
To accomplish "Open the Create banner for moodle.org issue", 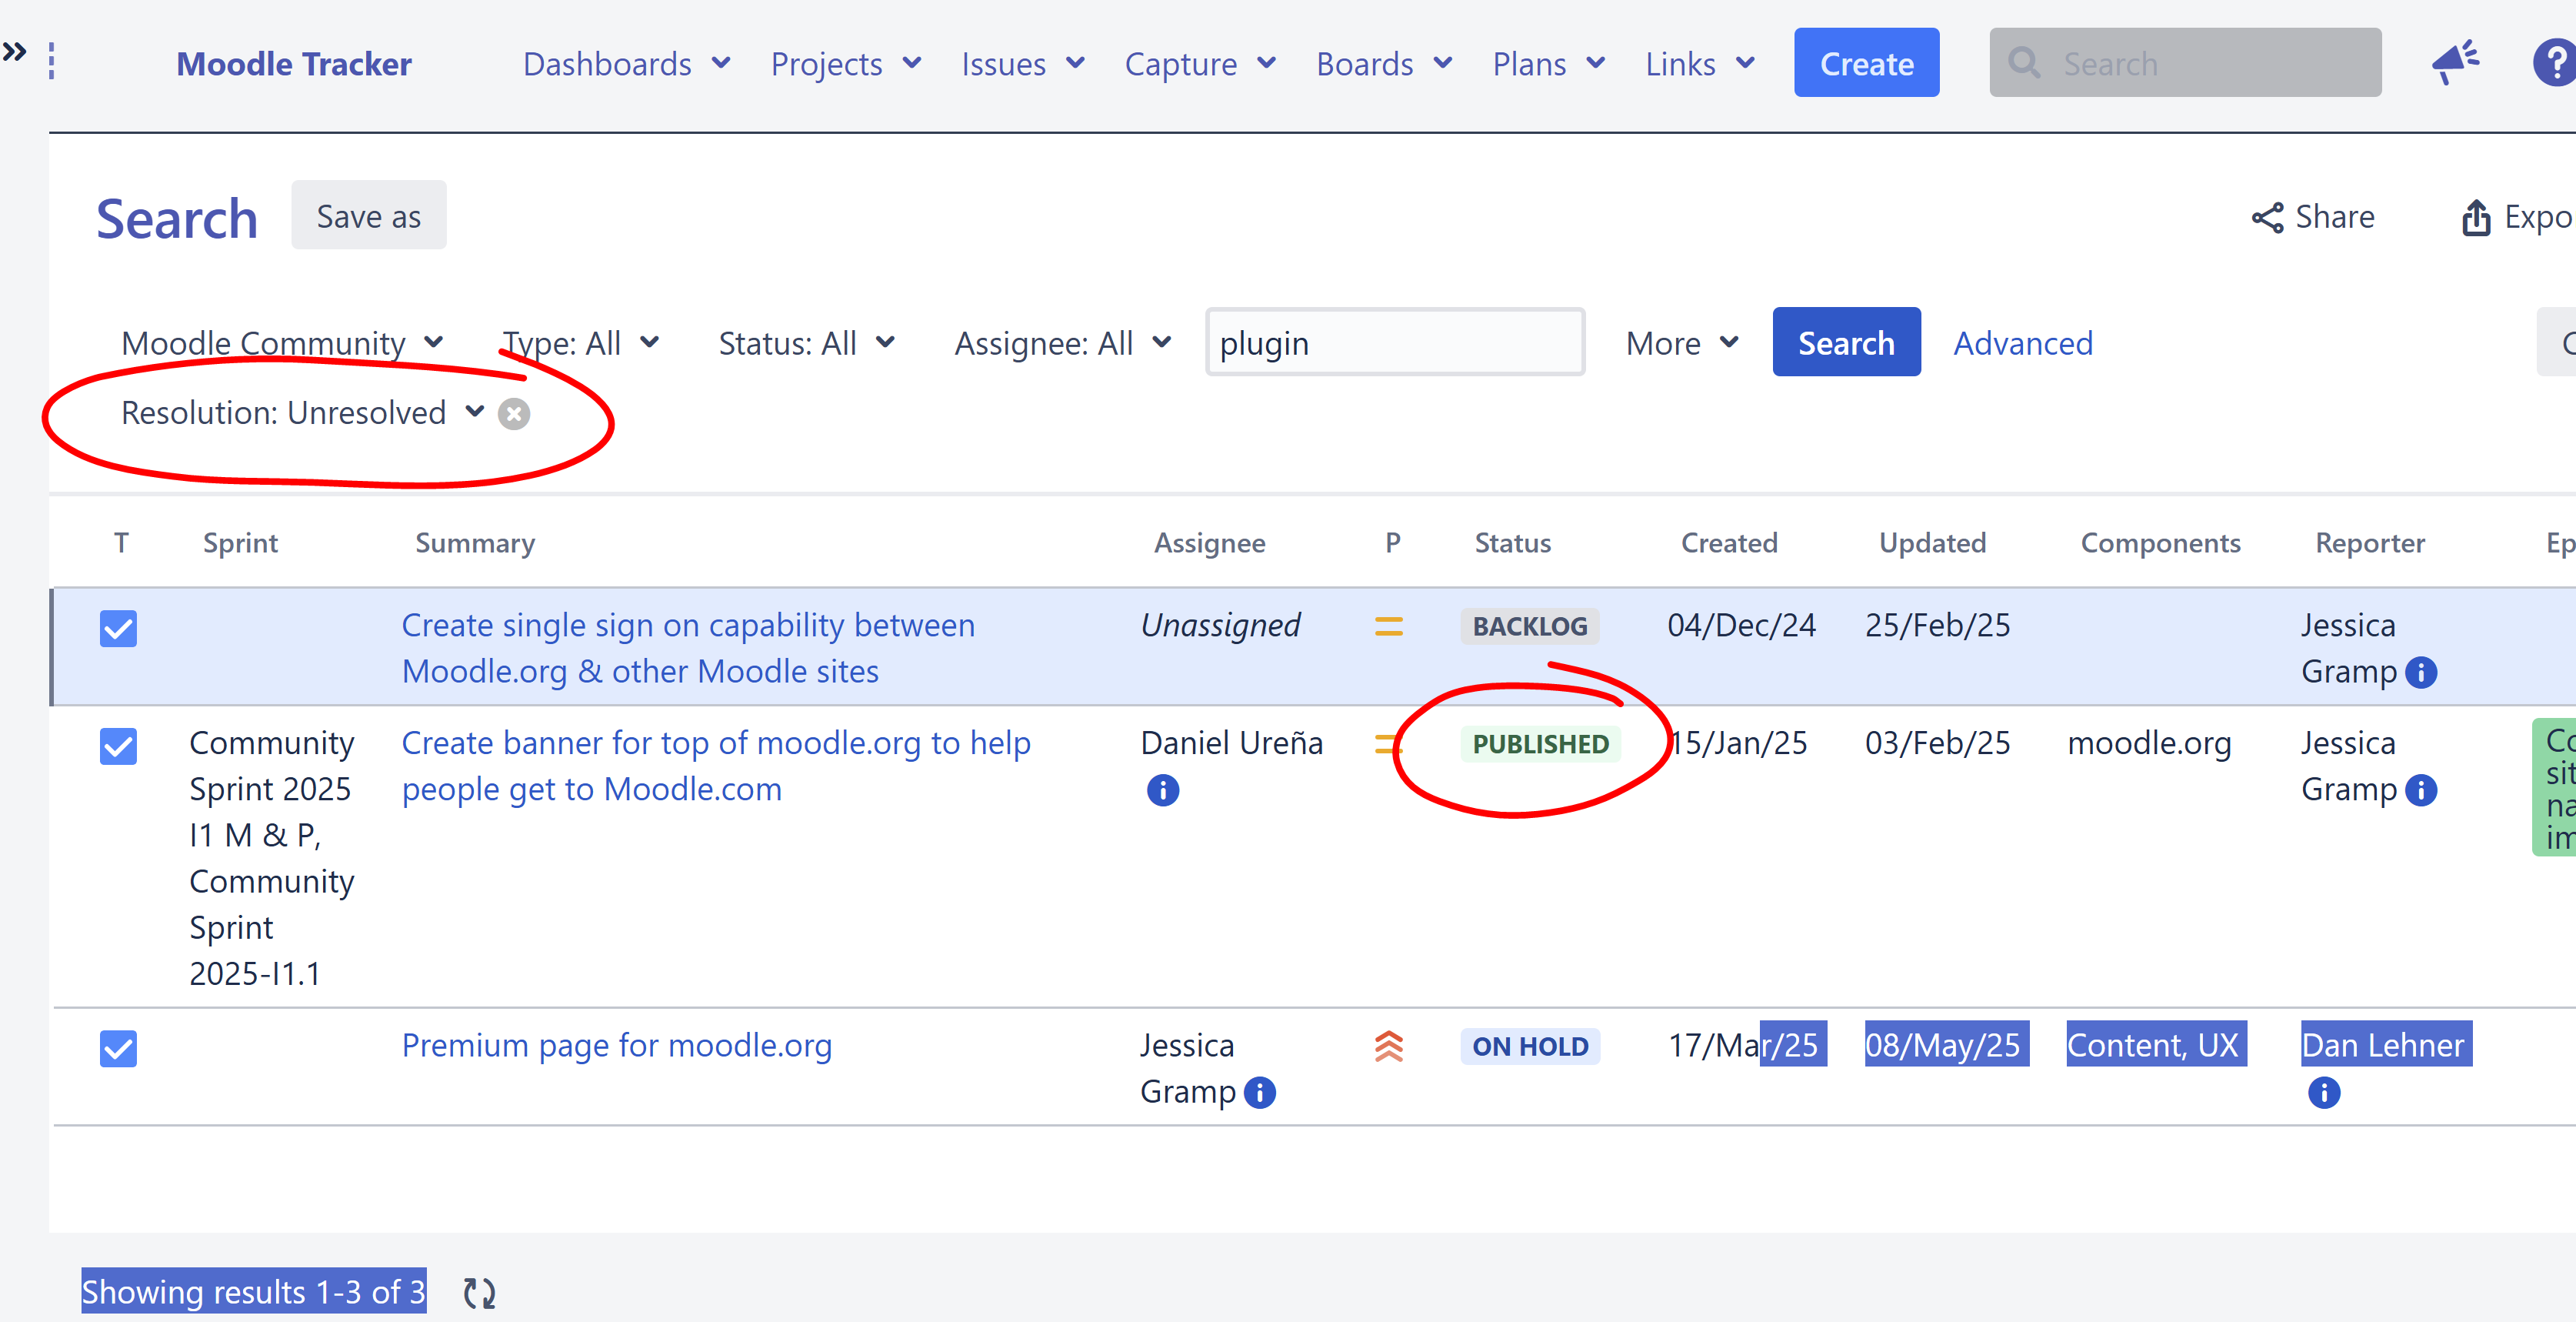I will click(716, 766).
